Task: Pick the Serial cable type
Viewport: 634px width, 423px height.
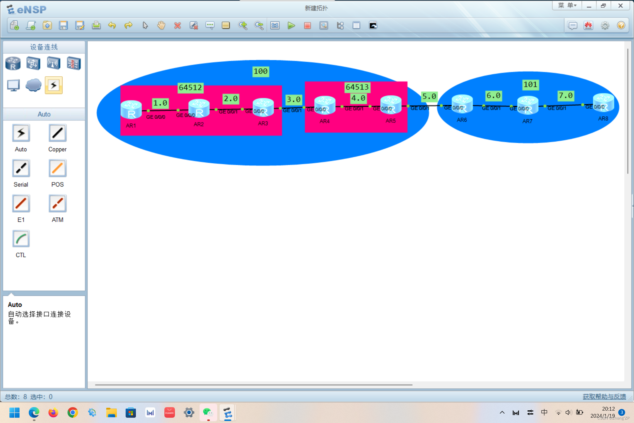Action: [21, 169]
